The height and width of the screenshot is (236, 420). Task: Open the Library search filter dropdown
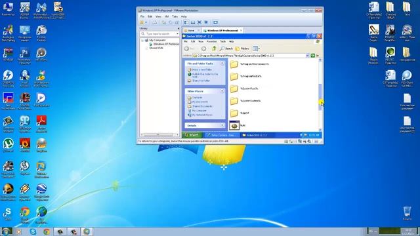[177, 34]
